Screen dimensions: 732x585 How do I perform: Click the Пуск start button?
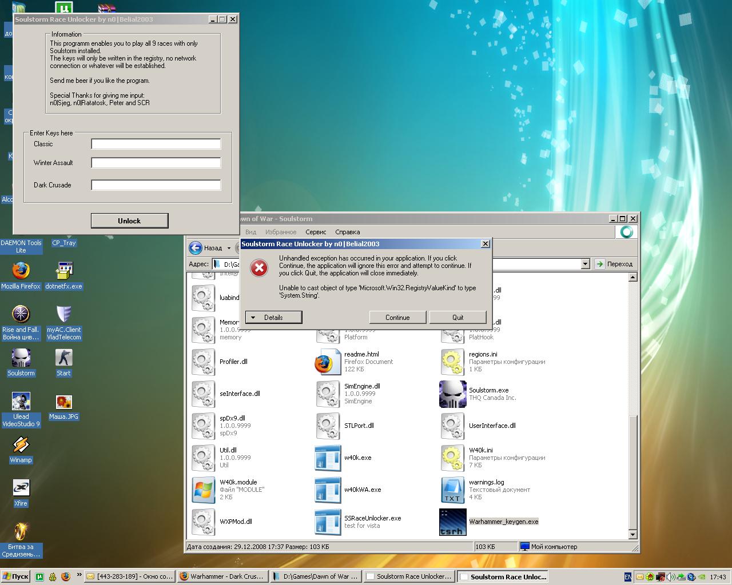pyautogui.click(x=15, y=576)
